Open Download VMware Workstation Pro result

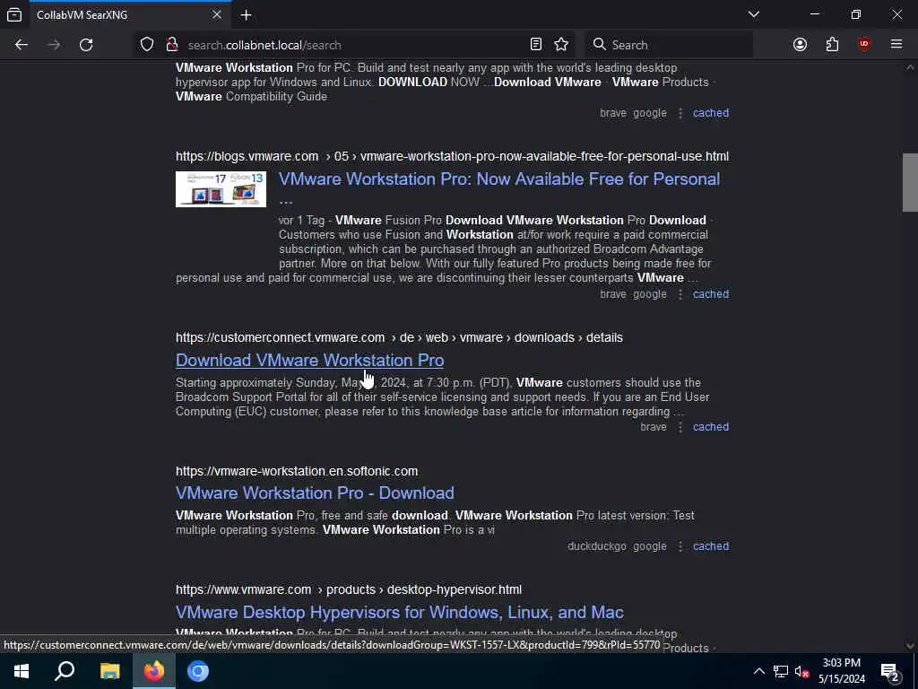[309, 361]
